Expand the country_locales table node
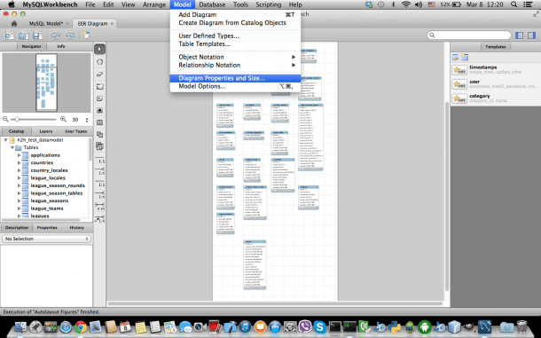Screen dimensions: 541x338 coord(19,170)
